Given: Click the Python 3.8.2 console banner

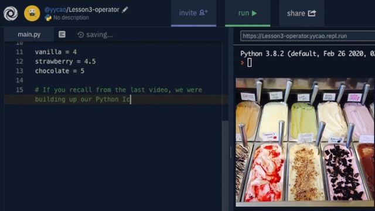Looking at the screenshot, I should point(307,53).
